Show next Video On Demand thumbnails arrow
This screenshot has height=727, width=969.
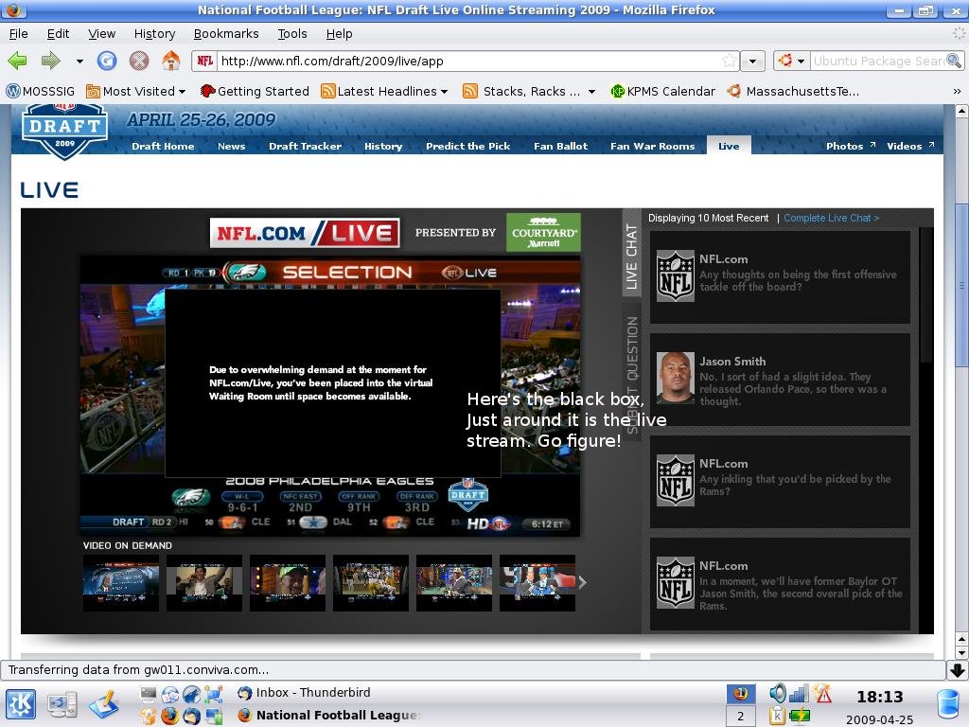tap(582, 582)
